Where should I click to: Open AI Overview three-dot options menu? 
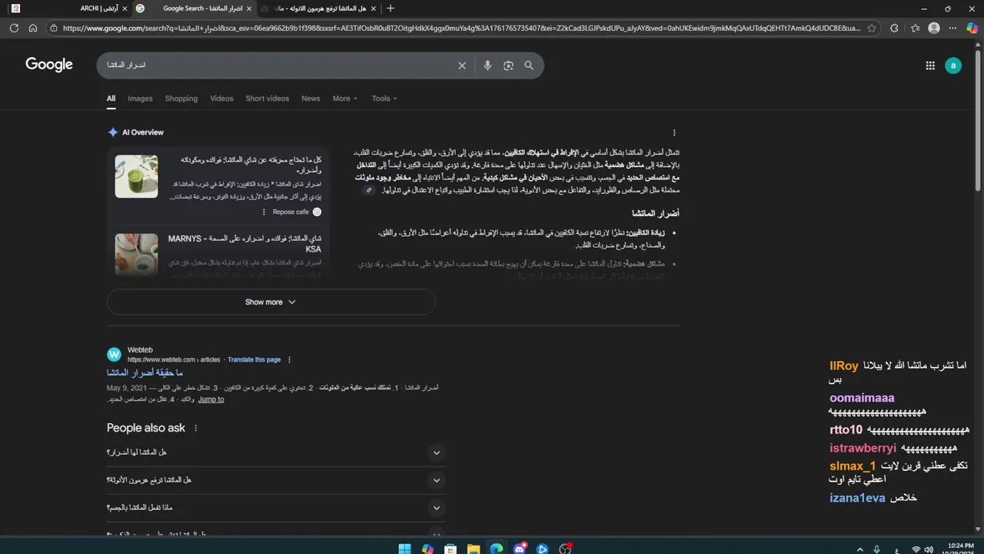point(674,132)
